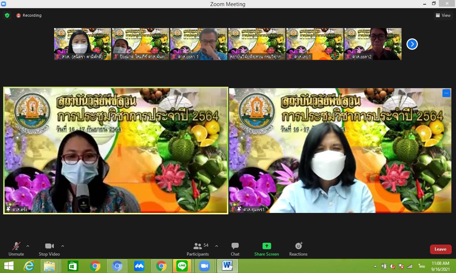Open the Windows Start menu
This screenshot has width=456, height=273.
pos(9,266)
